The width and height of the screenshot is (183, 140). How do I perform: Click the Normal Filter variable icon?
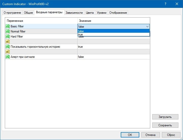[x=8, y=31]
